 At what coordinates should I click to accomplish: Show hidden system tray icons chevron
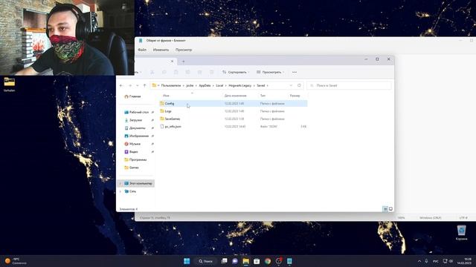(x=419, y=261)
